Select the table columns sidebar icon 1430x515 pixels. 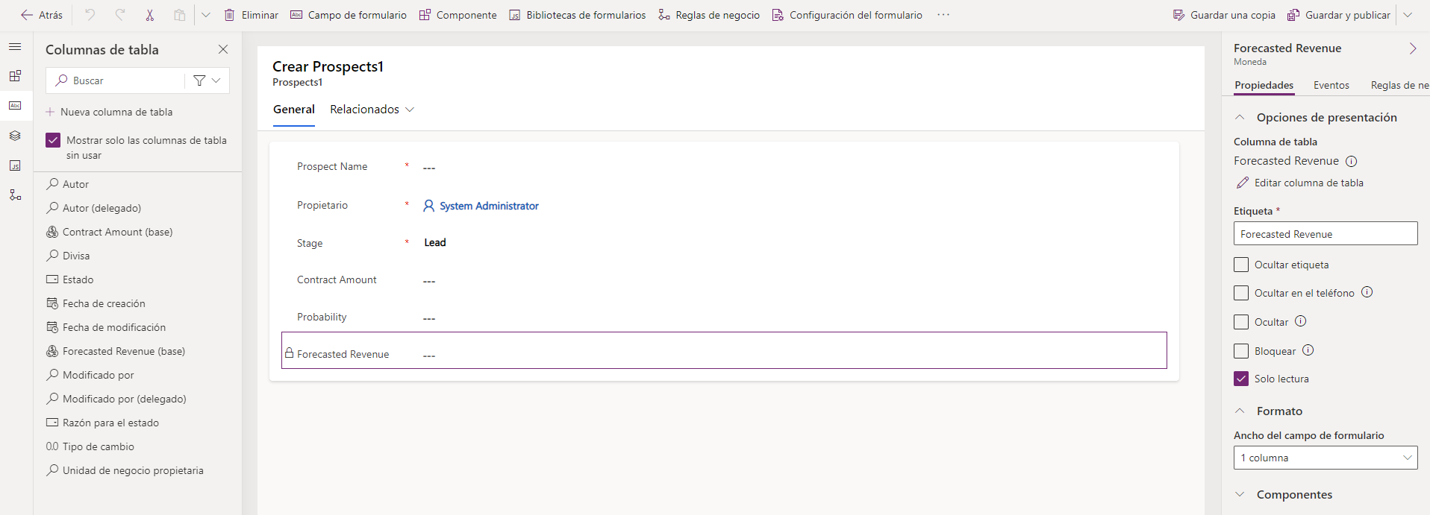point(15,106)
